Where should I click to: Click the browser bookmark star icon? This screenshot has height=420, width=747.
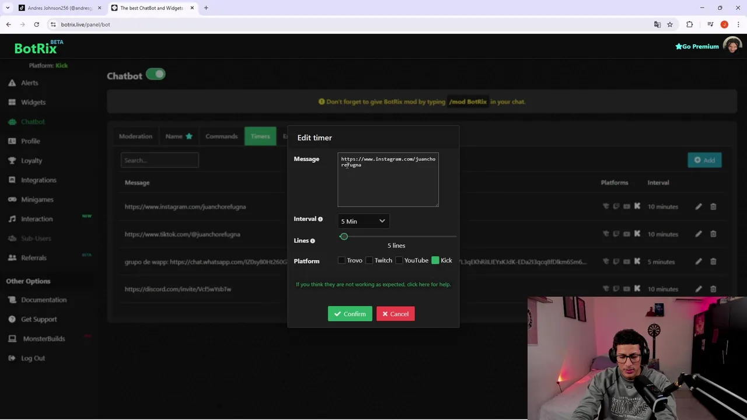pyautogui.click(x=670, y=24)
